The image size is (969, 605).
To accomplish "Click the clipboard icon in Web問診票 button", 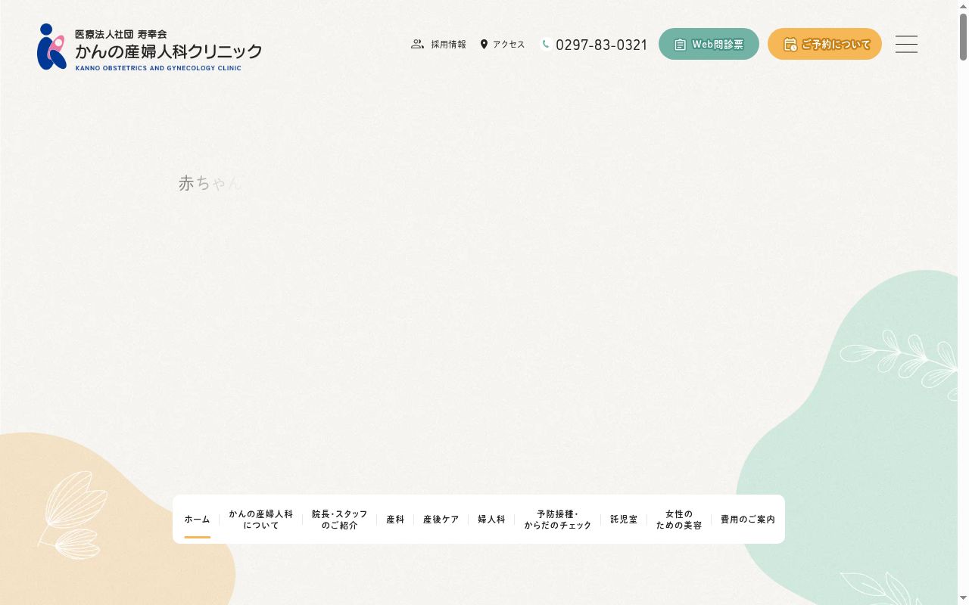I will [680, 45].
